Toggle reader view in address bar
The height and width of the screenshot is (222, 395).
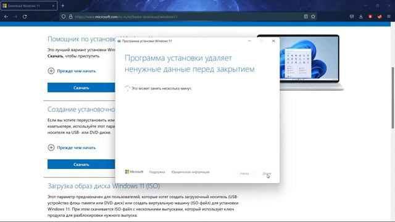pyautogui.click(x=306, y=17)
